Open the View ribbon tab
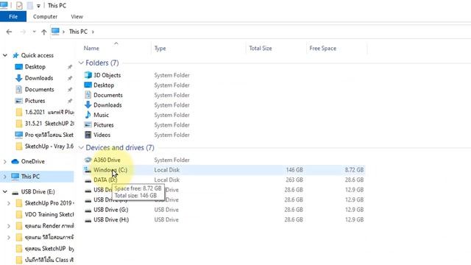The height and width of the screenshot is (265, 471). [77, 16]
